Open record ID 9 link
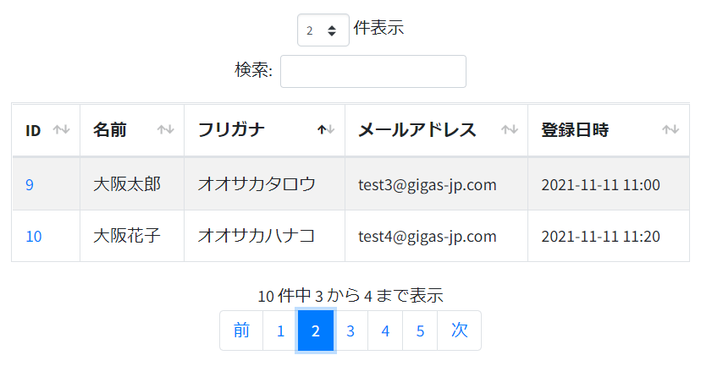 pos(30,185)
